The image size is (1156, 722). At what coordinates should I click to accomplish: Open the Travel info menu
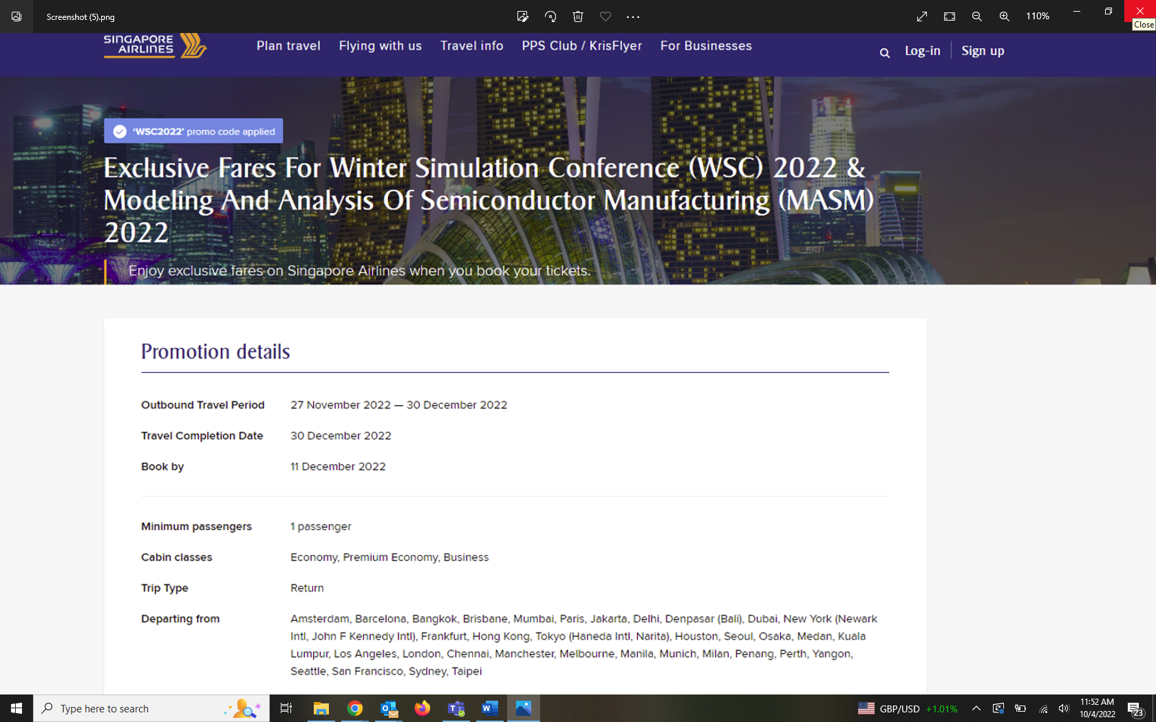point(472,46)
